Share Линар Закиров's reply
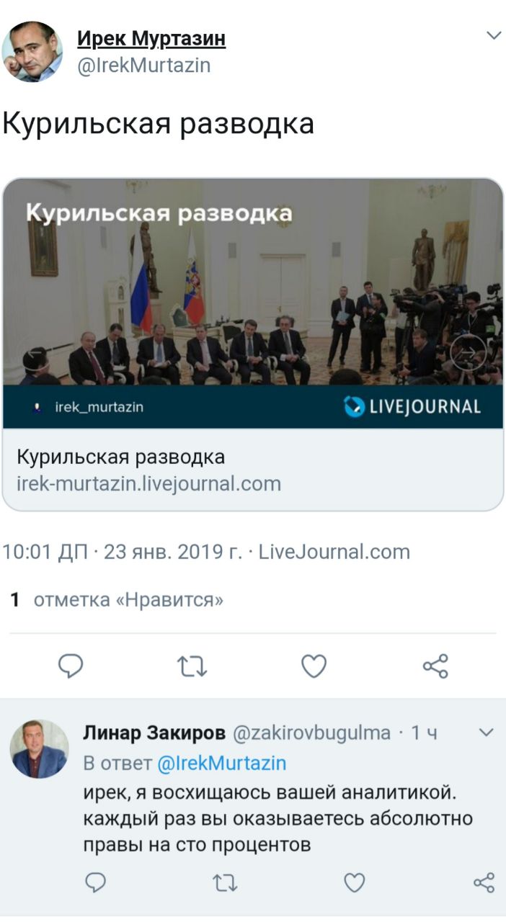This screenshot has width=506, height=922. tap(484, 882)
